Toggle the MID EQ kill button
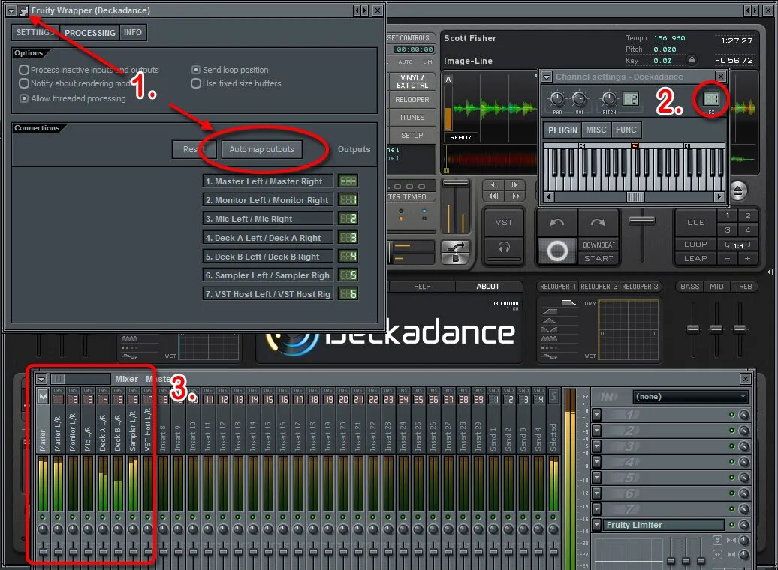 [716, 286]
